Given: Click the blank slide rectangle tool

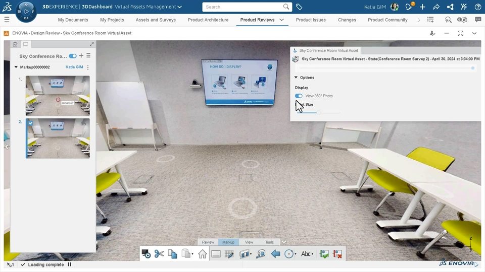Looking at the screenshot, I should (x=216, y=254).
